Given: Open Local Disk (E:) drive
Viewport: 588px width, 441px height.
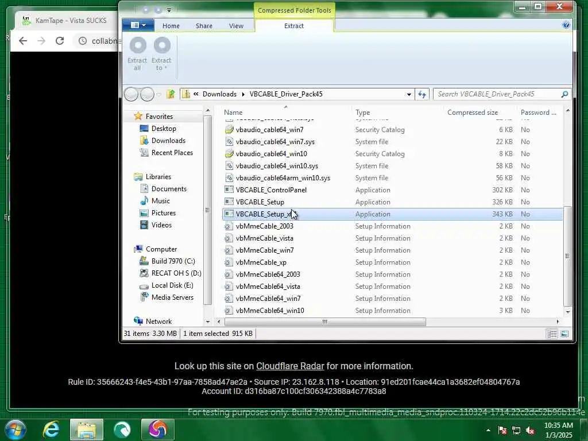Looking at the screenshot, I should click(172, 285).
